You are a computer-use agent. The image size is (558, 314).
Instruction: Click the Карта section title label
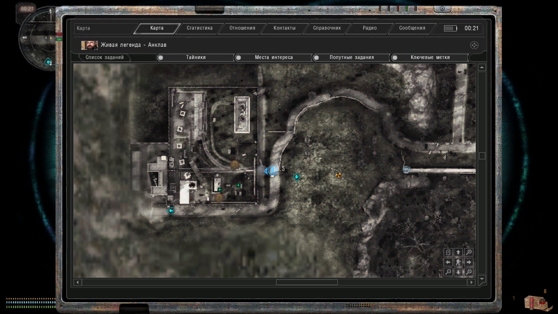point(83,28)
